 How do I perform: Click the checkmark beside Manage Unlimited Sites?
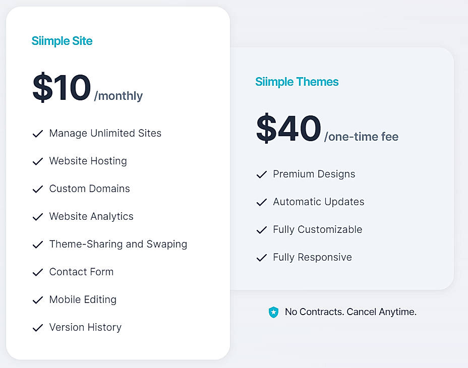click(x=38, y=134)
